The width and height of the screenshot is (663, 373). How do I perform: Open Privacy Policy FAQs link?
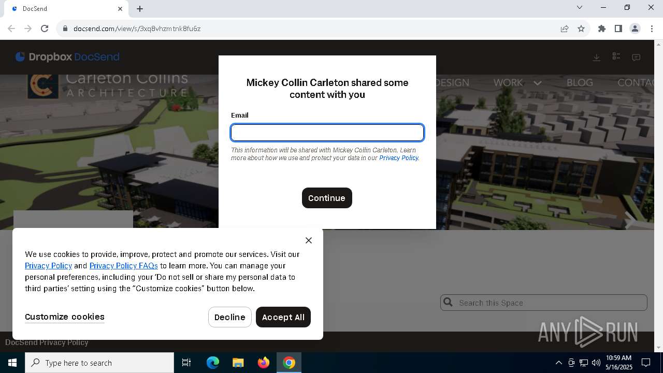click(x=123, y=266)
